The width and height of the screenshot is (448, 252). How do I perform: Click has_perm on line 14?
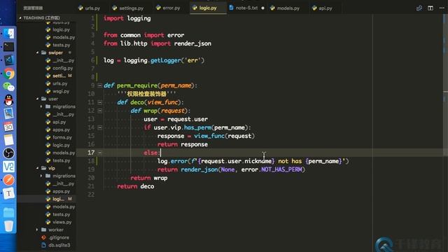[197, 127]
